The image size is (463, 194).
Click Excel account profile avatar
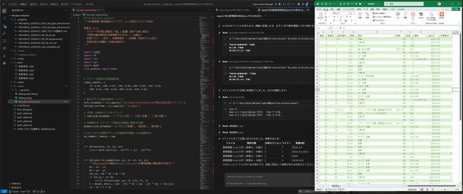coord(439,4)
